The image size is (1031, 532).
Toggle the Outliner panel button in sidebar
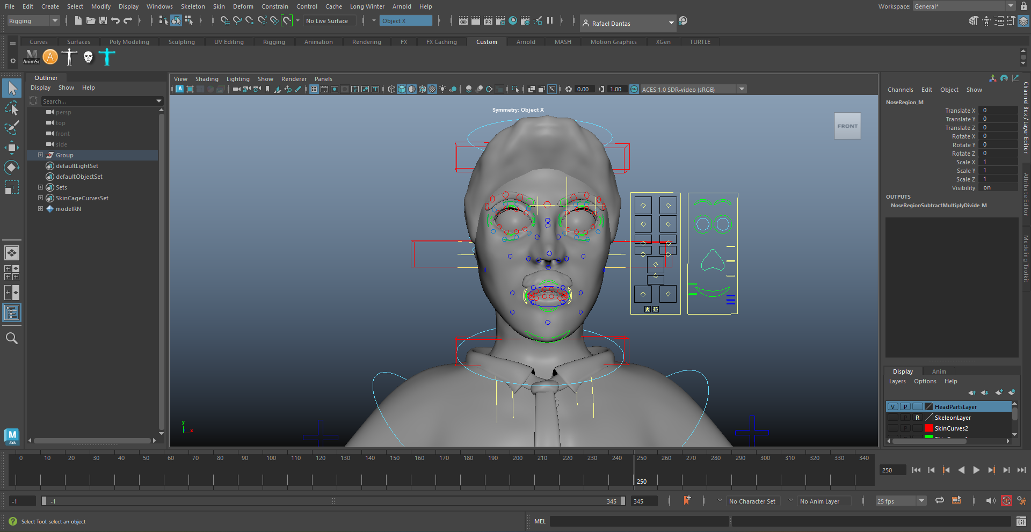(11, 312)
